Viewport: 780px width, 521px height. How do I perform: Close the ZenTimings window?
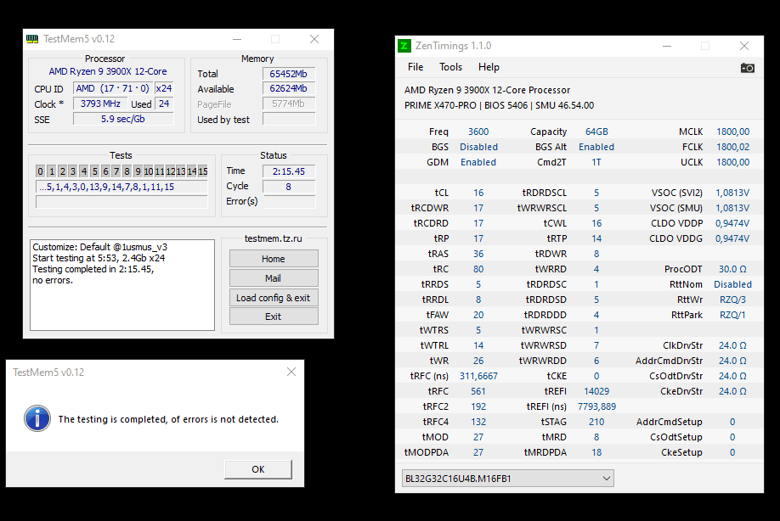744,46
